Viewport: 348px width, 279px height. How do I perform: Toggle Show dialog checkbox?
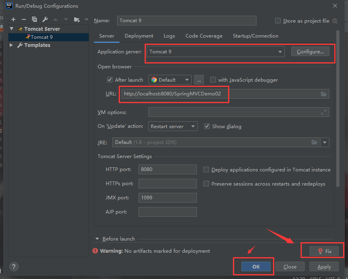tap(207, 126)
